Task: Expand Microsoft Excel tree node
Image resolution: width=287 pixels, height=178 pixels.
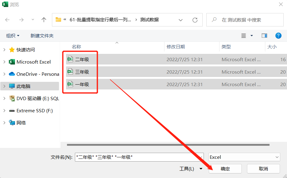Action: click(4, 62)
